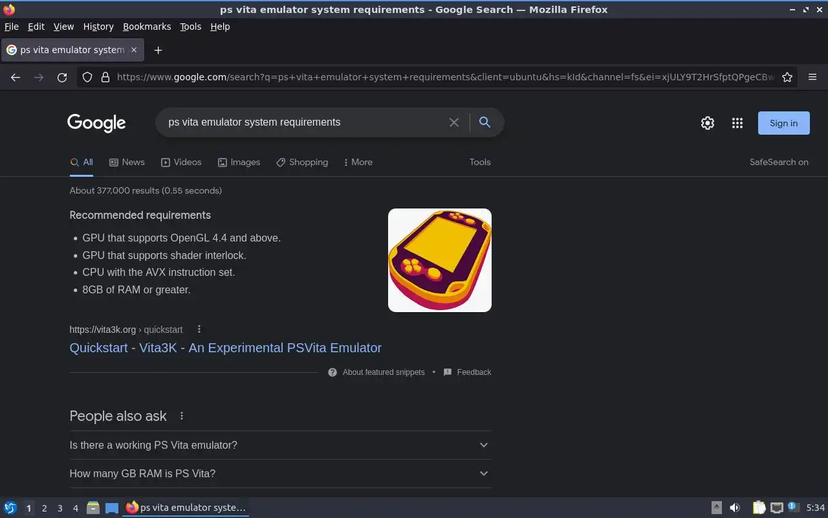Viewport: 828px width, 518px height.
Task: Open the Firefox hamburger menu
Action: 812,77
